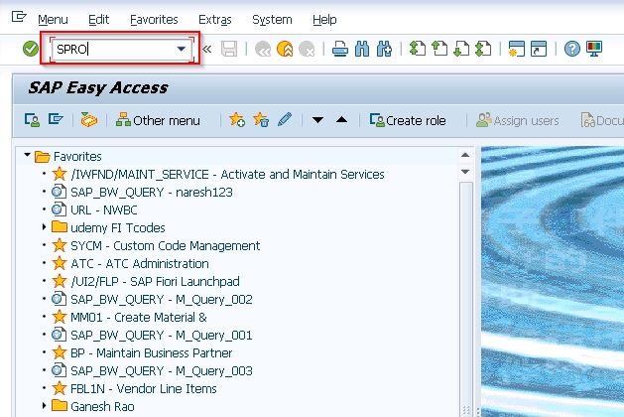Select SAP_BW_QUERY - naresh123 entry
This screenshot has height=417, width=624.
click(x=152, y=193)
